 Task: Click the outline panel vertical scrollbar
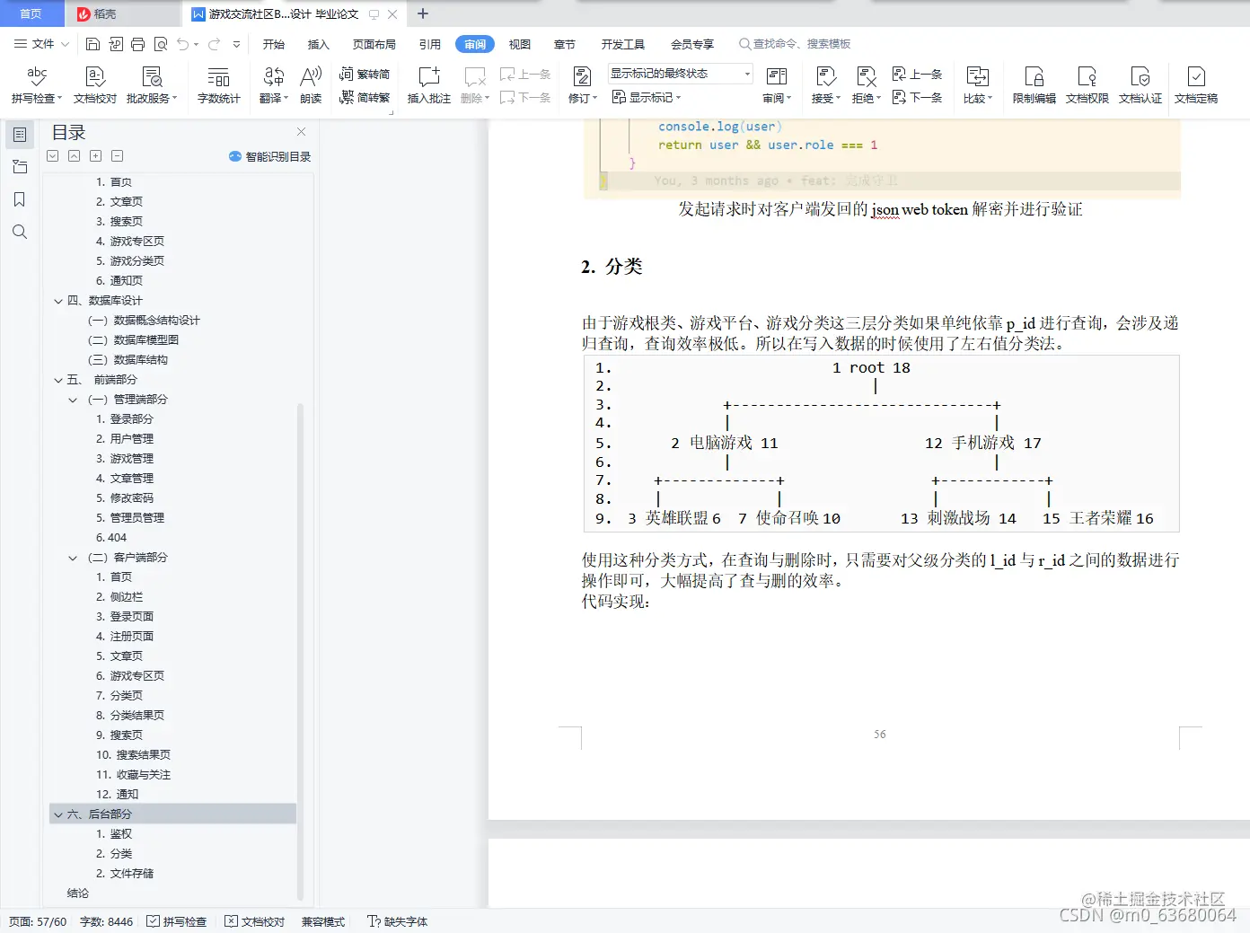(300, 651)
